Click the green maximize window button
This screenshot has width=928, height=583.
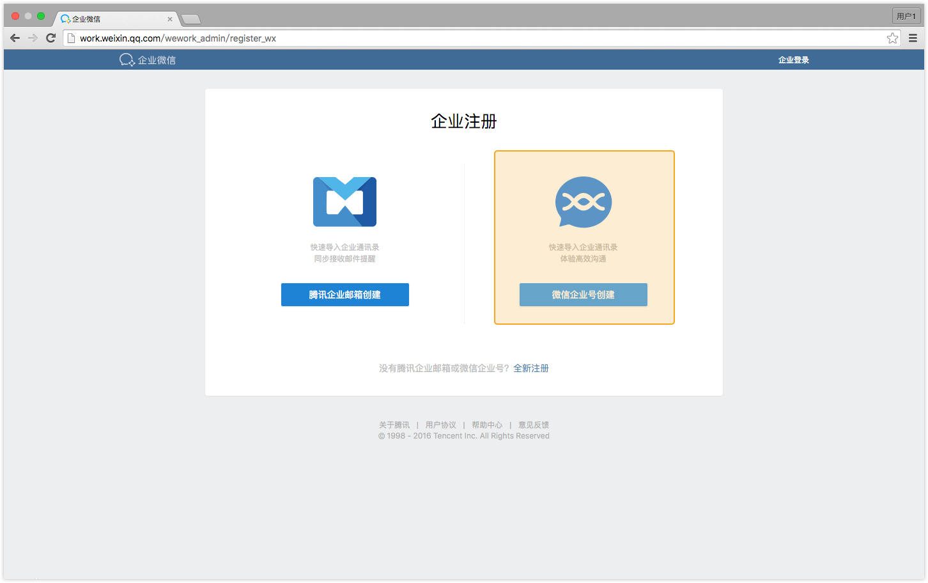tap(41, 16)
